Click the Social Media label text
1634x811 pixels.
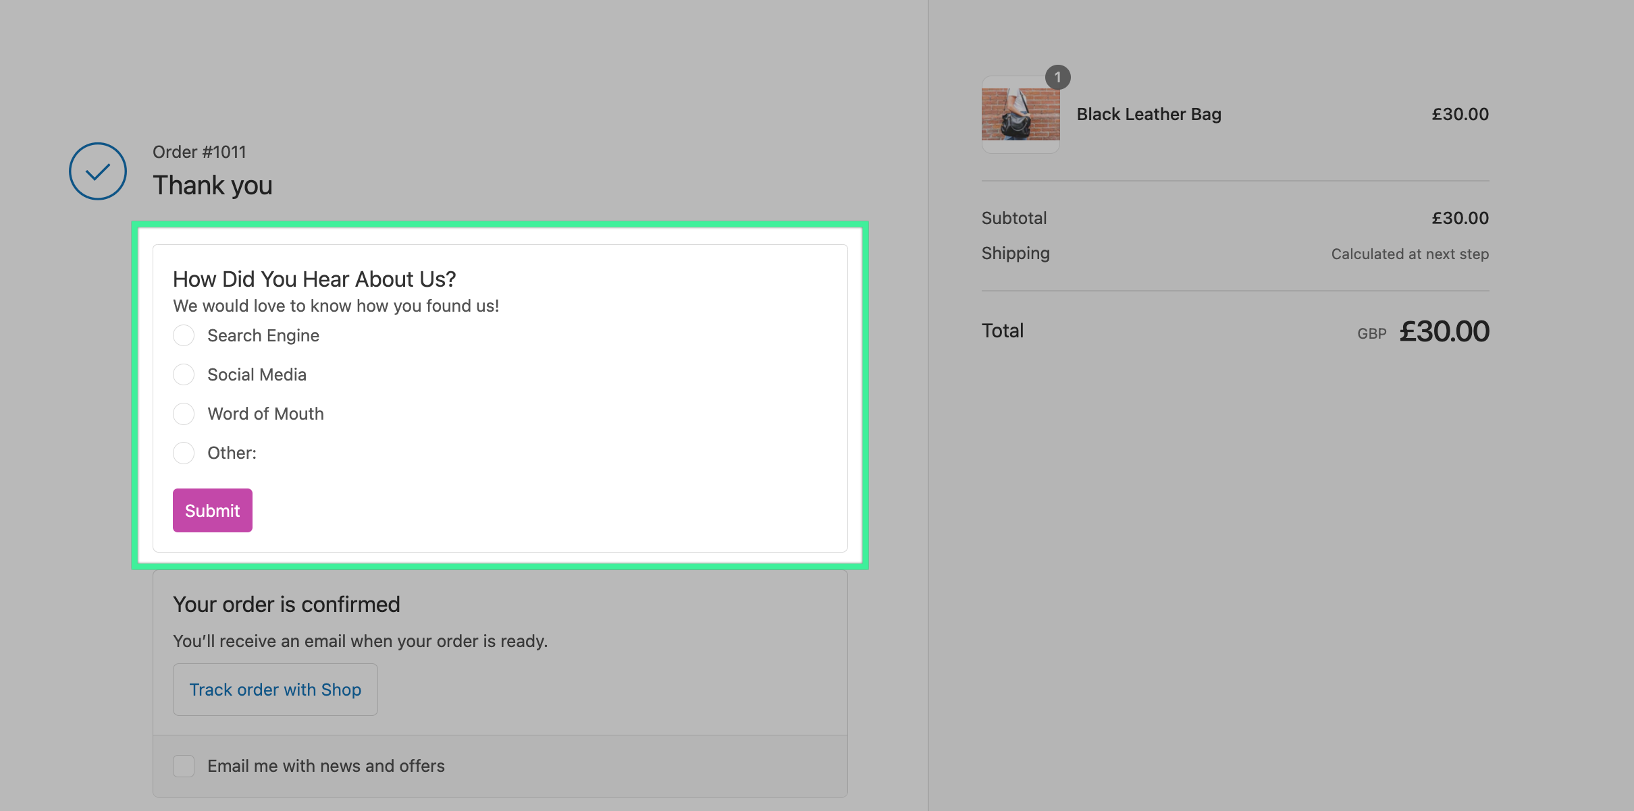tap(257, 374)
